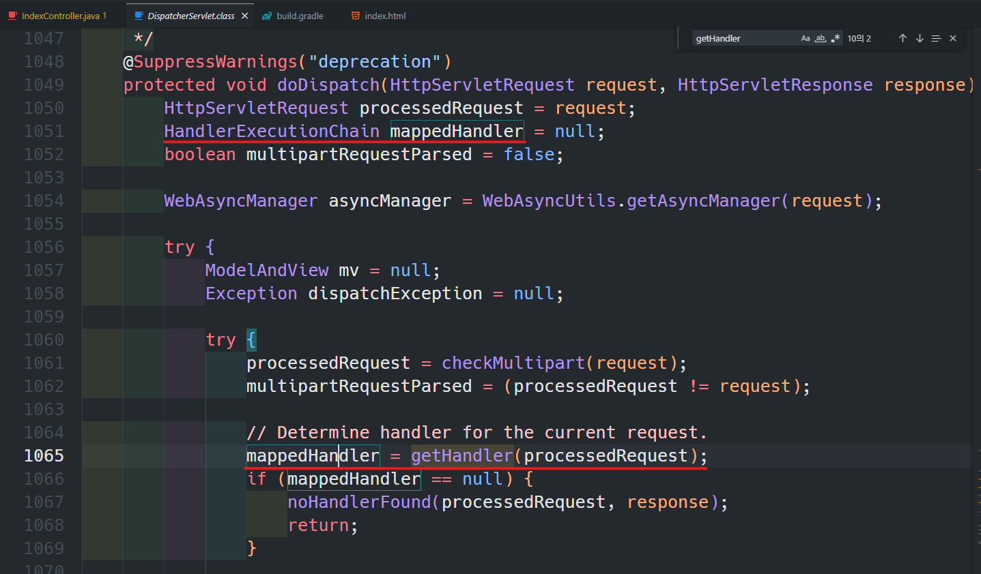Image resolution: width=981 pixels, height=574 pixels.
Task: Click the match count '10의 2' text
Action: [x=859, y=38]
